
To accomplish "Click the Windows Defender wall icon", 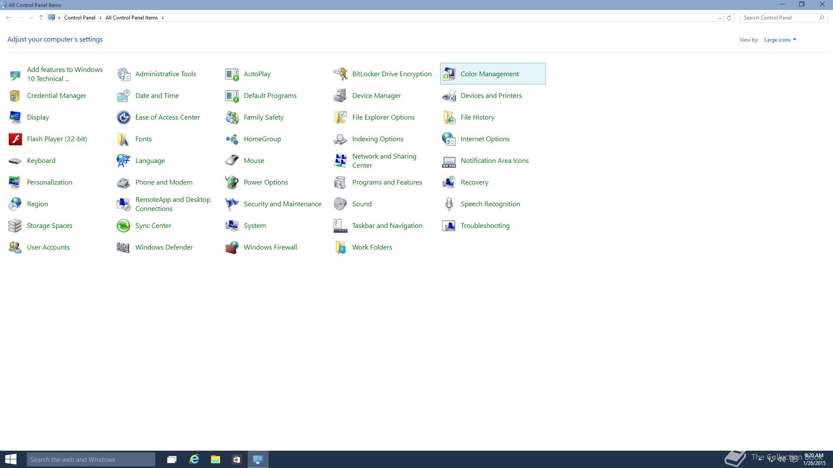I will 124,247.
